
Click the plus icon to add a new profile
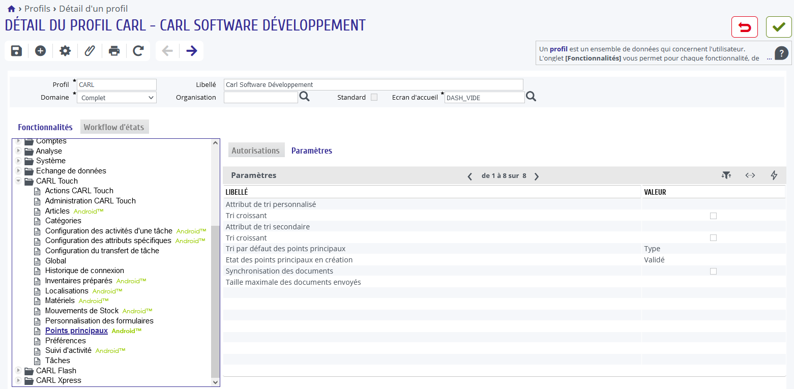point(41,51)
